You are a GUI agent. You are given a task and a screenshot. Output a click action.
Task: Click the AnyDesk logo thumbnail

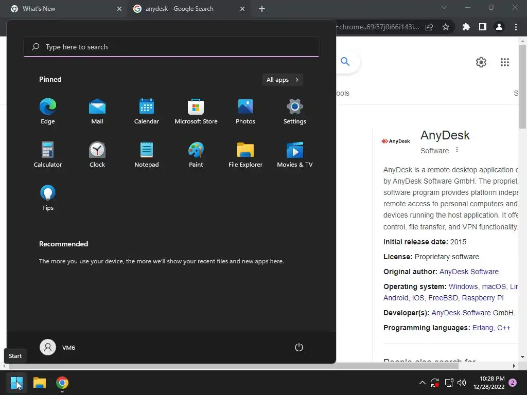coord(396,141)
